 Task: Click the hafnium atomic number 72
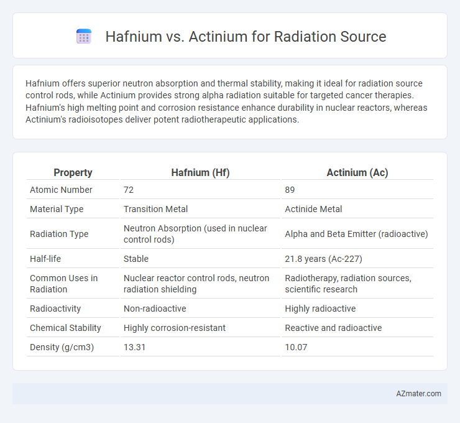(x=129, y=190)
